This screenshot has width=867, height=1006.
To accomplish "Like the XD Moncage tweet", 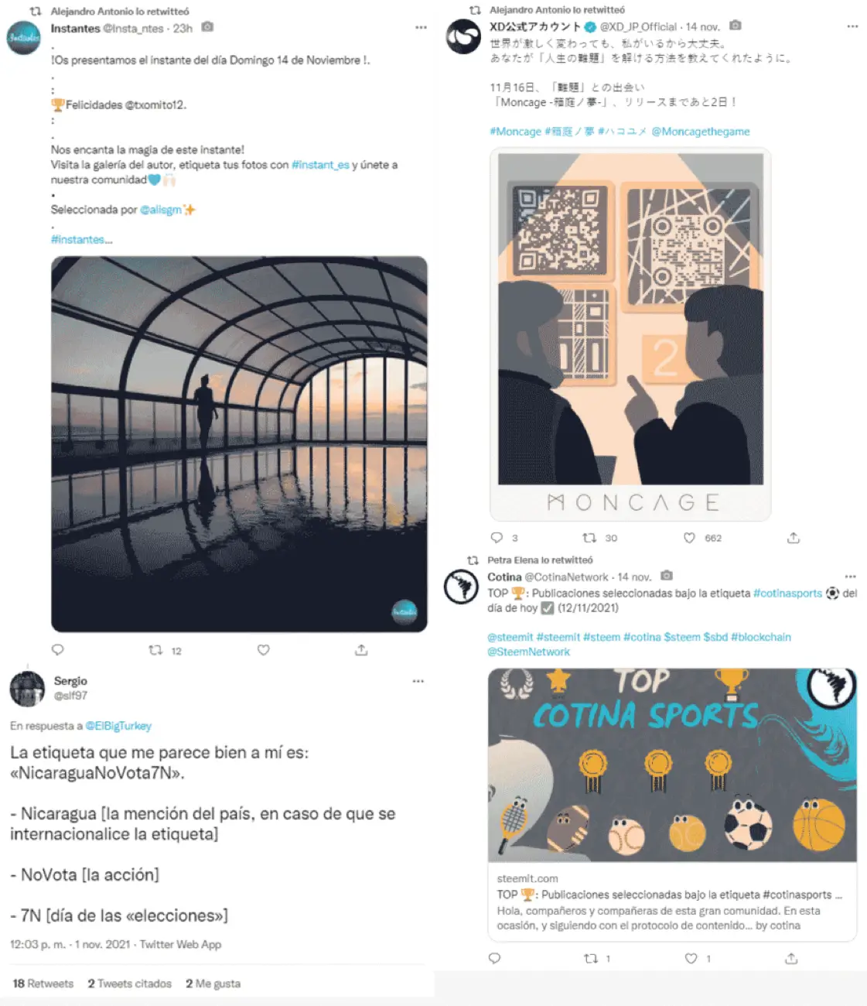I will point(689,538).
